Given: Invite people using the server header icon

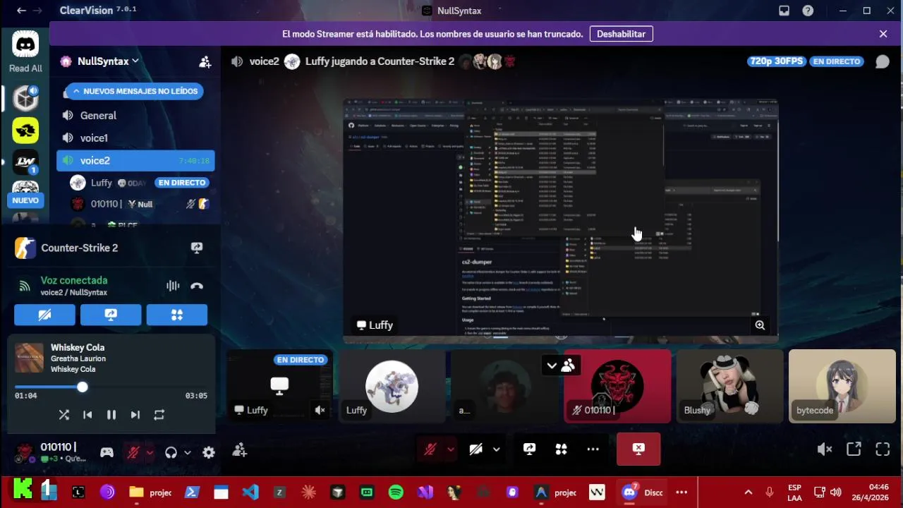Looking at the screenshot, I should tap(205, 62).
